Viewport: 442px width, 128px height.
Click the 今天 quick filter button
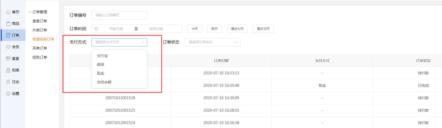point(195,29)
